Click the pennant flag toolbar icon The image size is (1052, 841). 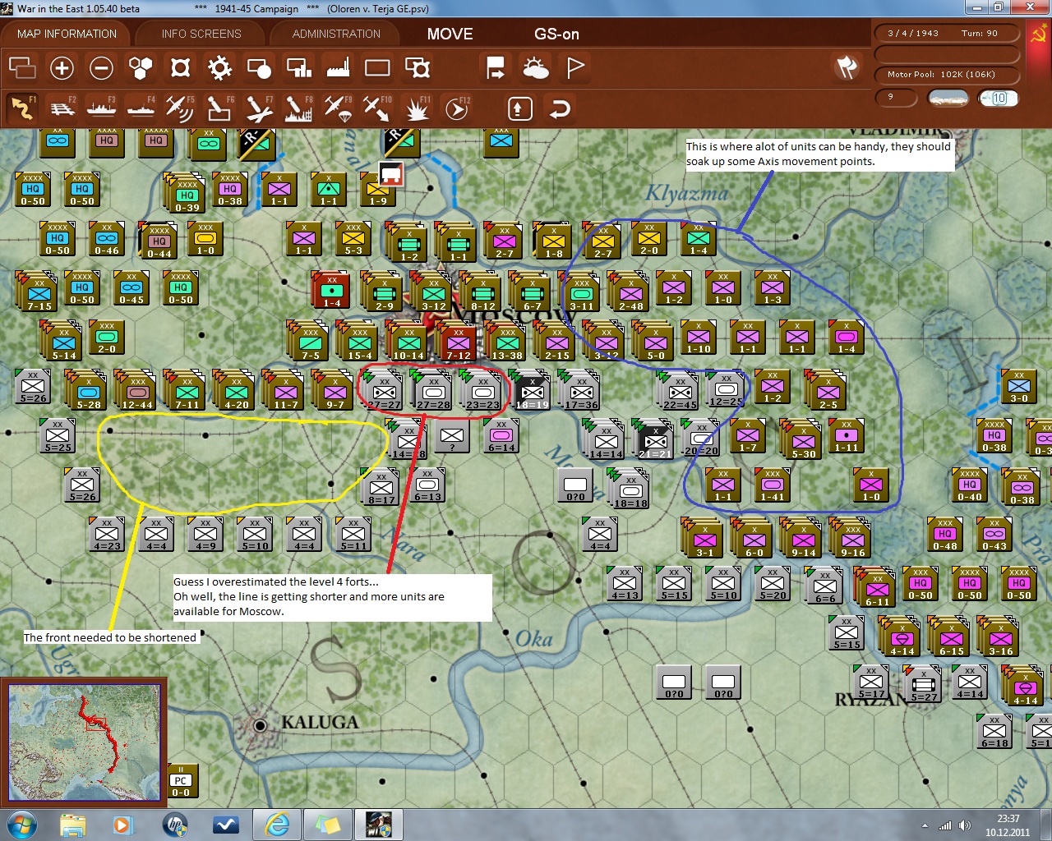pyautogui.click(x=575, y=67)
